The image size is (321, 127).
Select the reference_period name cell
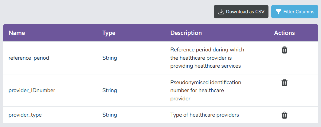tap(29, 58)
